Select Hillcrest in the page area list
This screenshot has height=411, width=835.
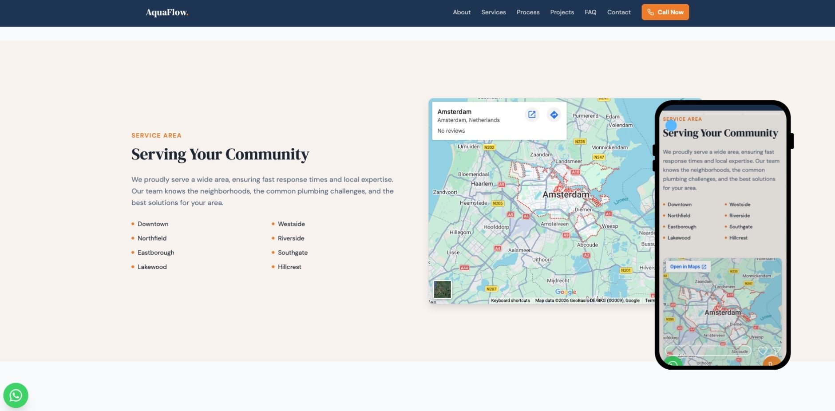(289, 267)
